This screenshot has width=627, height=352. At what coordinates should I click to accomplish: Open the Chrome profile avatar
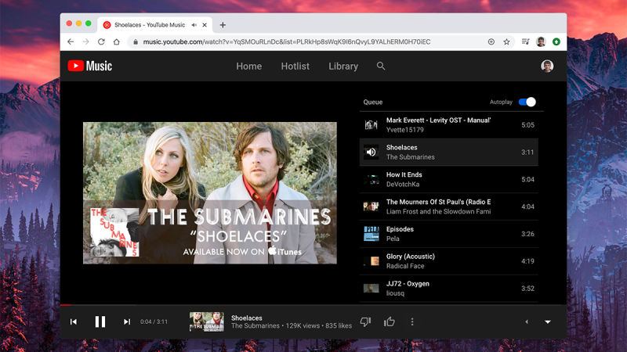541,41
